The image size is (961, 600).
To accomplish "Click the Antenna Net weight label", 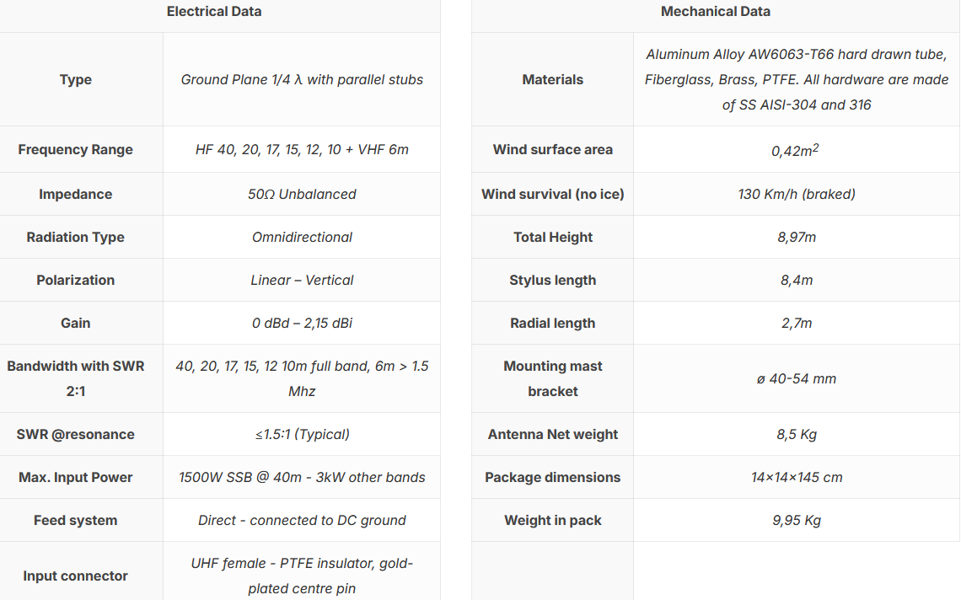I will click(x=553, y=435).
